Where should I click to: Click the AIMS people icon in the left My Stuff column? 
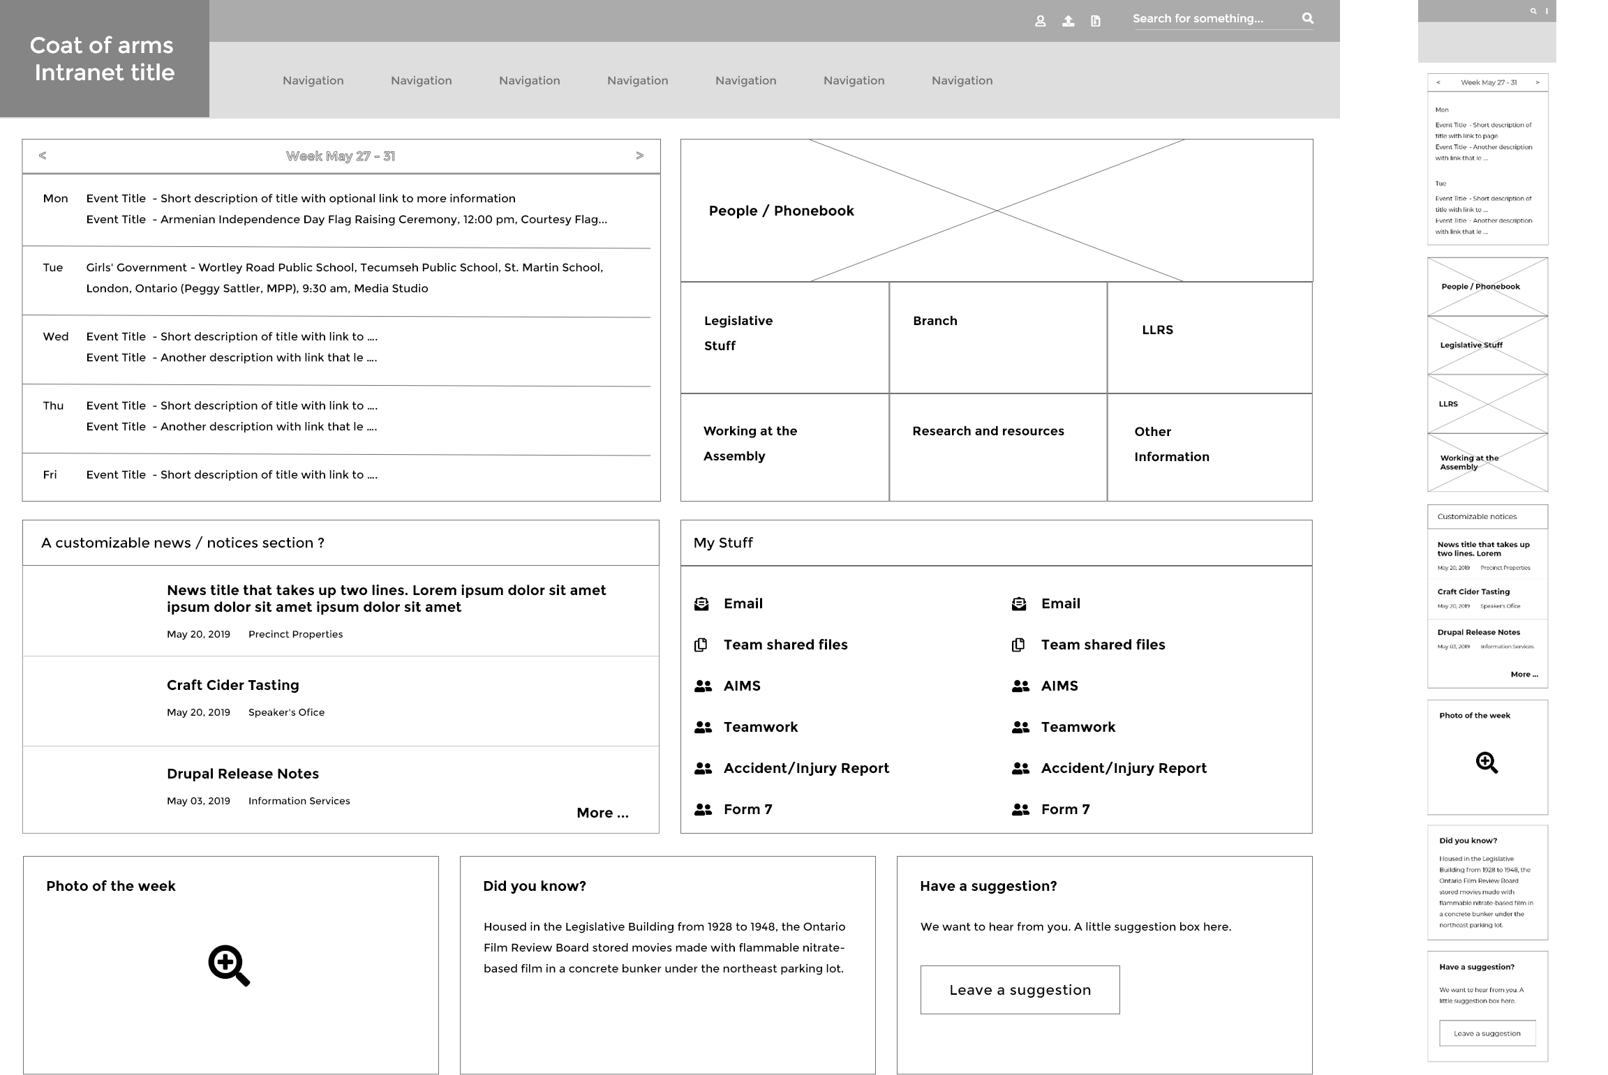tap(703, 686)
